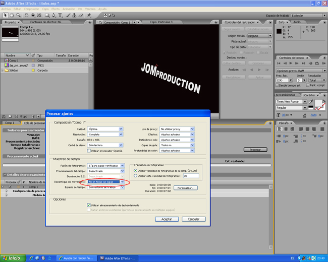Click the Procesar render button
The width and height of the screenshot is (328, 262).
click(255, 150)
